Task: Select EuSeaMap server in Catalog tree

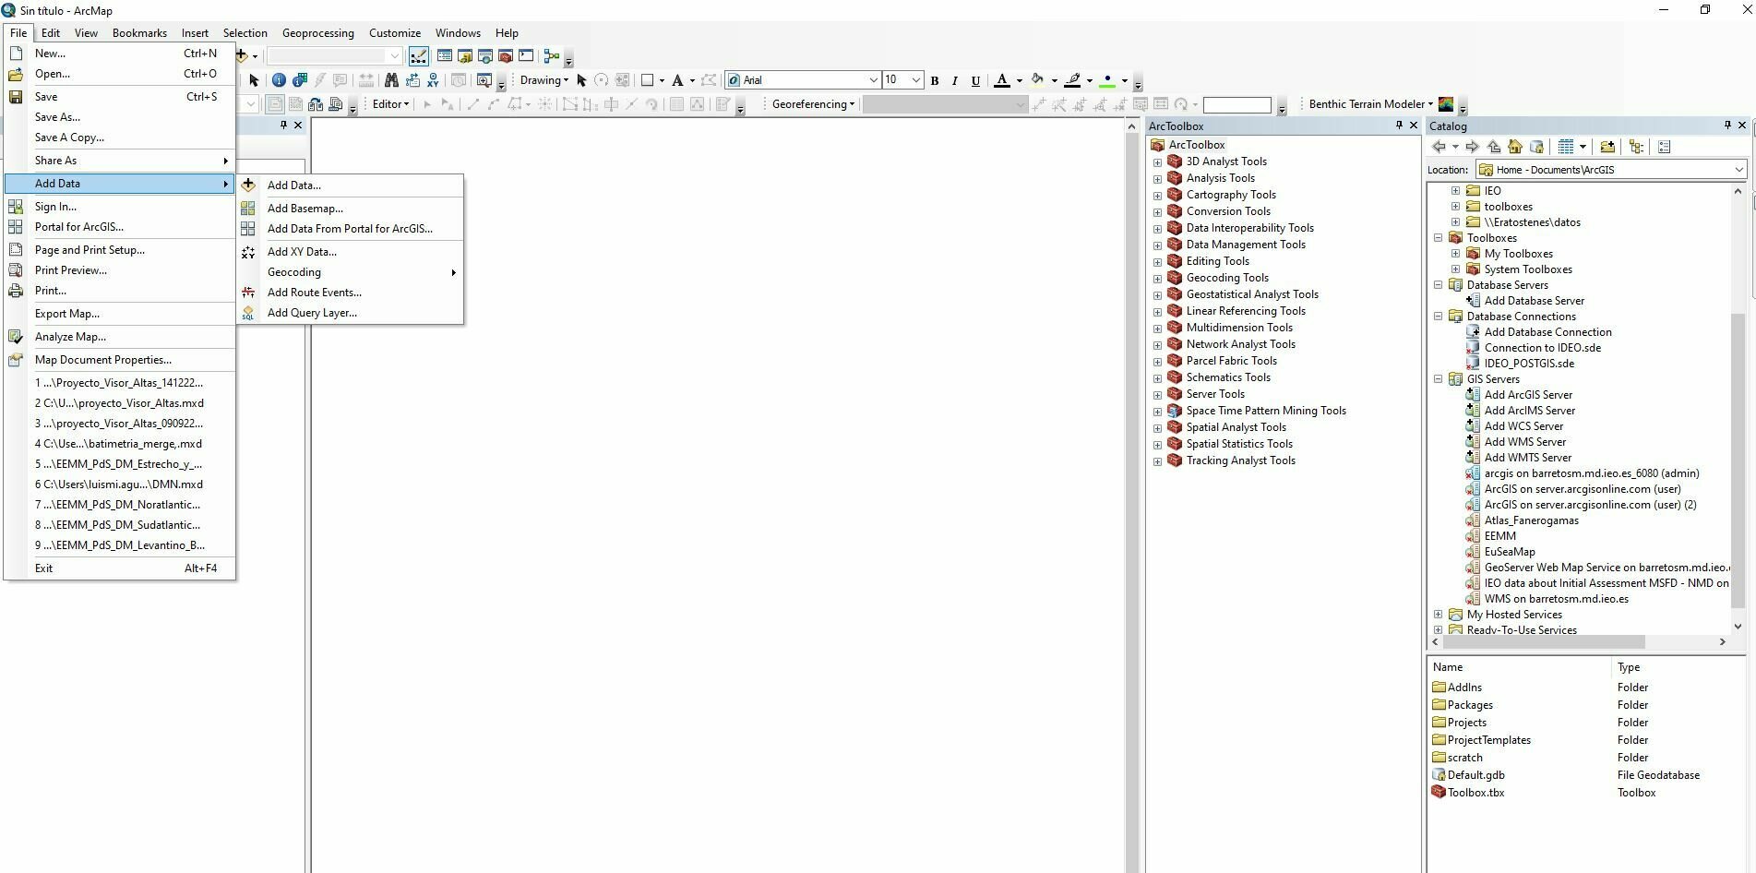Action: tap(1510, 552)
